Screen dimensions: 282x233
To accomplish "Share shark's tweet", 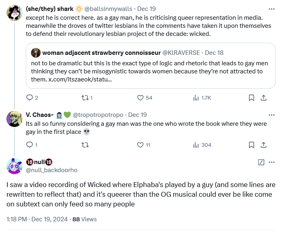I will (263, 98).
